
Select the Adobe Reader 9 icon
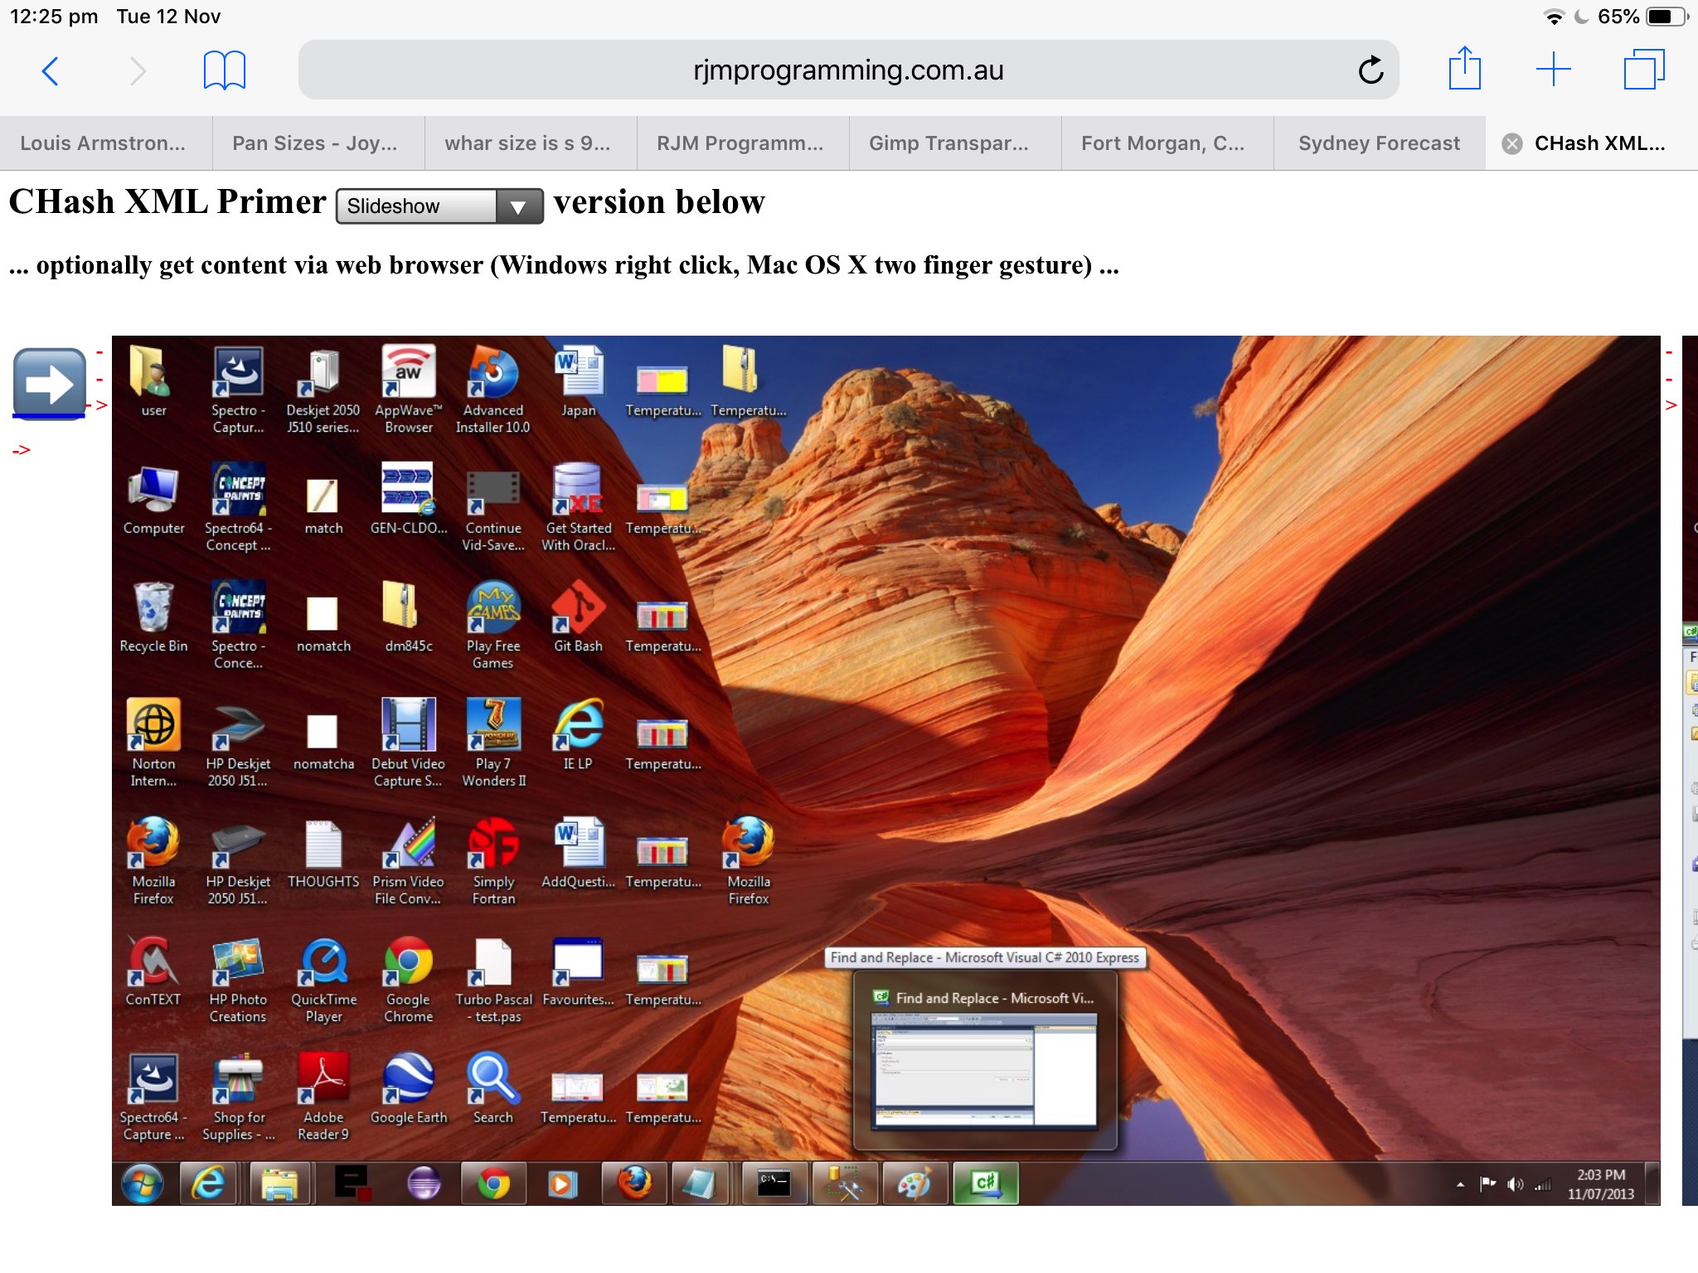click(x=323, y=1097)
